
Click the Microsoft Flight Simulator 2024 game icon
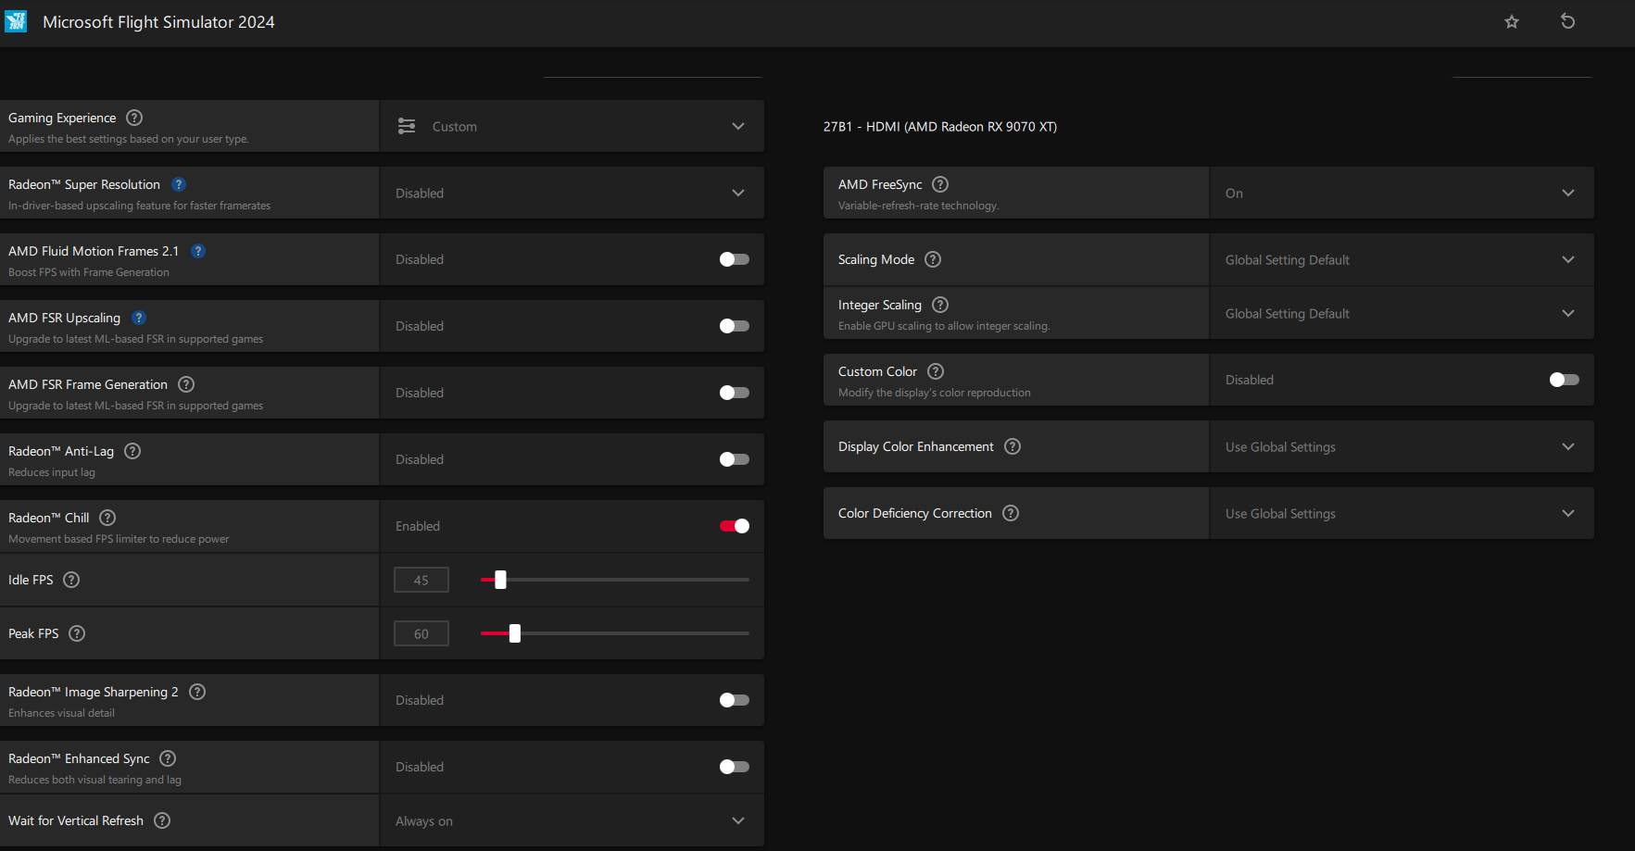click(16, 21)
